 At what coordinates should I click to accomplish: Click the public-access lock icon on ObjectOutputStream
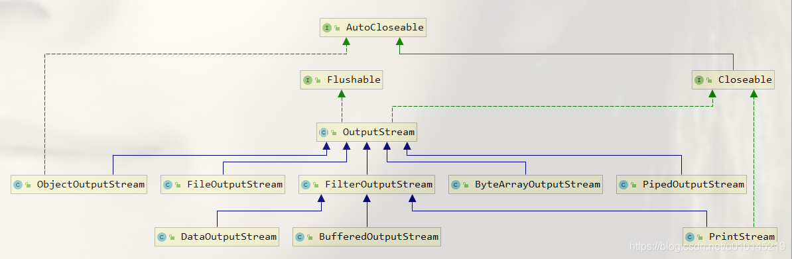click(x=28, y=185)
